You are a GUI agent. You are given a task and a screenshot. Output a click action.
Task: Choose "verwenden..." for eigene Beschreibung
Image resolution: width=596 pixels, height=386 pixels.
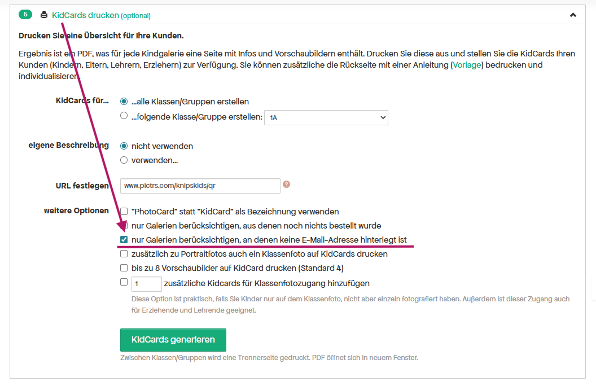click(x=124, y=160)
